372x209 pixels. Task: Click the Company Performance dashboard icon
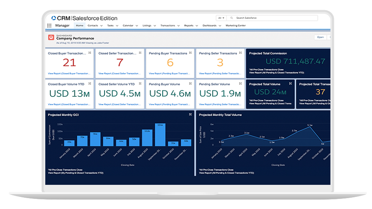tap(51, 38)
